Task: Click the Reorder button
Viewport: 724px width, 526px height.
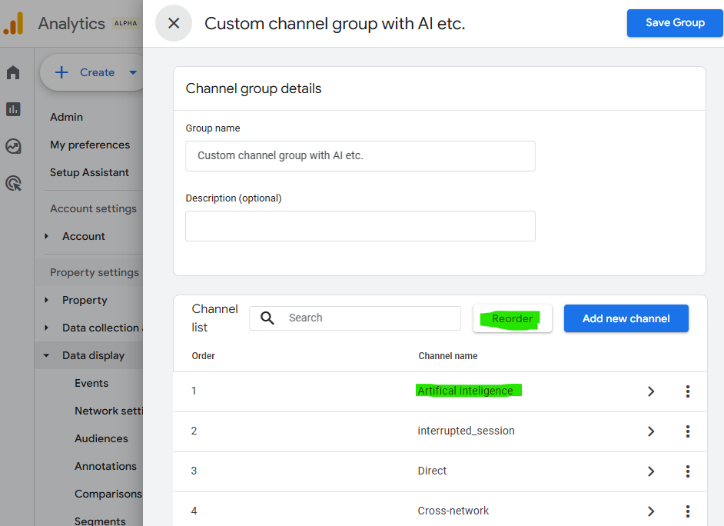Action: [x=512, y=318]
